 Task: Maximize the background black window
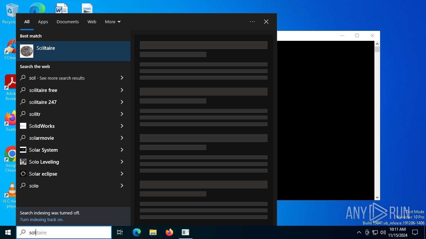357,36
